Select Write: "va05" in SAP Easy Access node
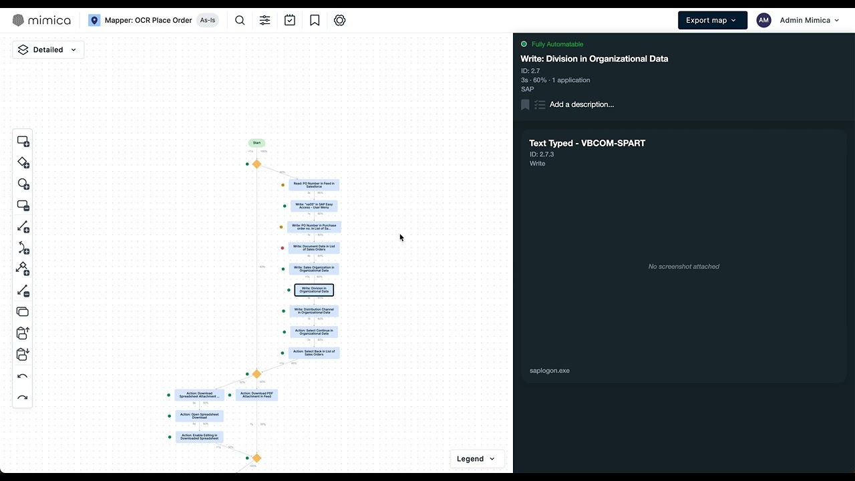This screenshot has width=855, height=481. pyautogui.click(x=314, y=206)
